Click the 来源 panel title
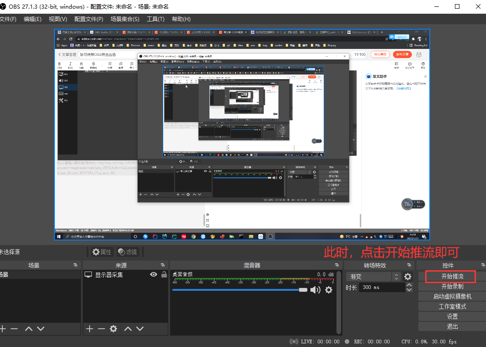The width and height of the screenshot is (486, 347). pyautogui.click(x=121, y=265)
